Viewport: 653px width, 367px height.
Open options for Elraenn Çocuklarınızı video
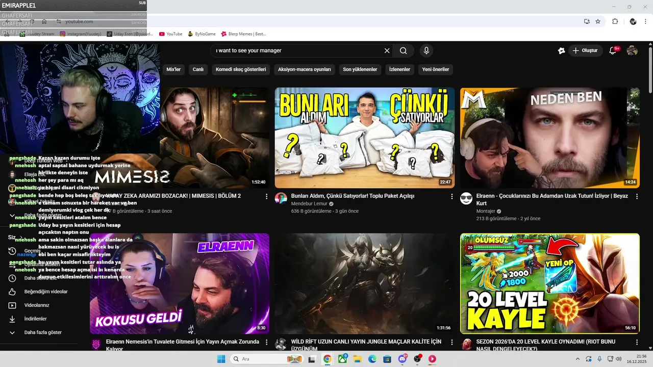coord(637,196)
